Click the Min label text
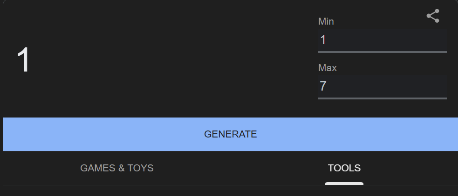This screenshot has width=458, height=196. pyautogui.click(x=326, y=21)
